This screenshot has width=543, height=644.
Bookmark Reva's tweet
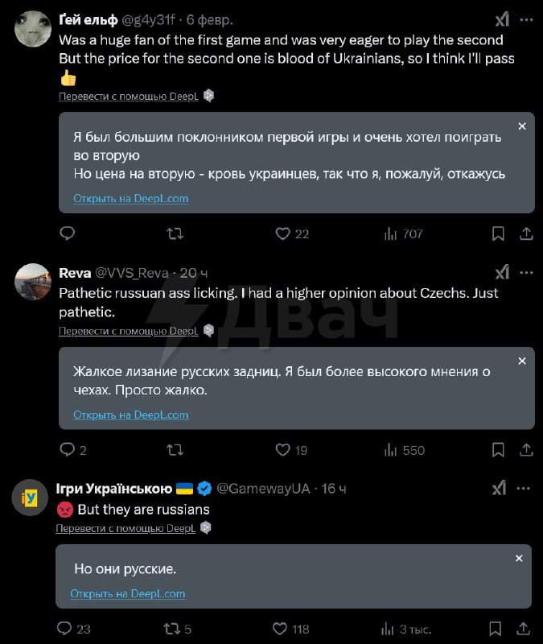[x=498, y=450]
